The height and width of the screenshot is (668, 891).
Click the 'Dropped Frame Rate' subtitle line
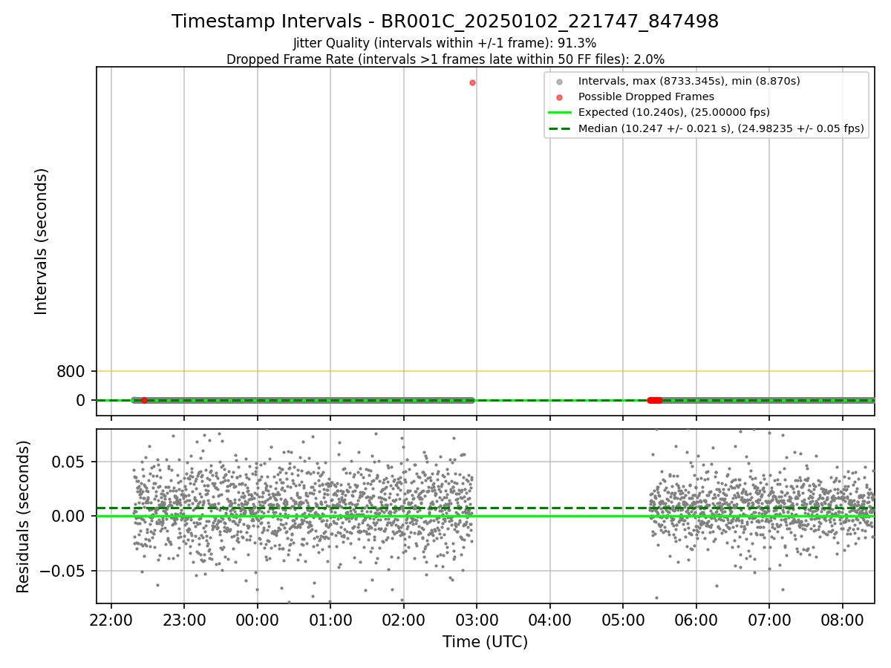point(445,59)
